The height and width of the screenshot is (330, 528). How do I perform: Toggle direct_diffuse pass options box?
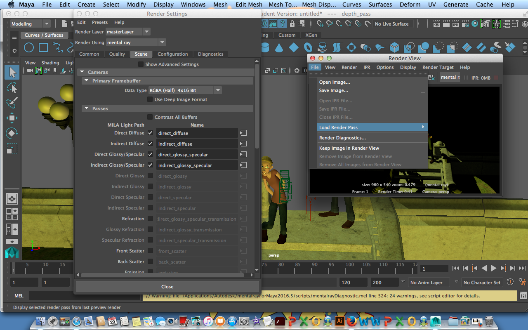(x=244, y=133)
